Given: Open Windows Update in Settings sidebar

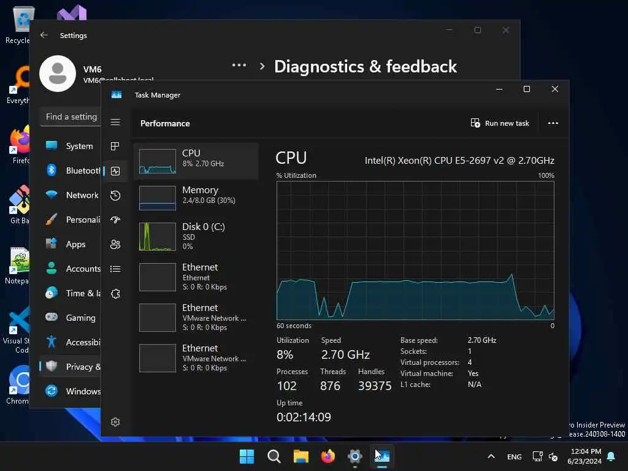Looking at the screenshot, I should tap(70, 391).
